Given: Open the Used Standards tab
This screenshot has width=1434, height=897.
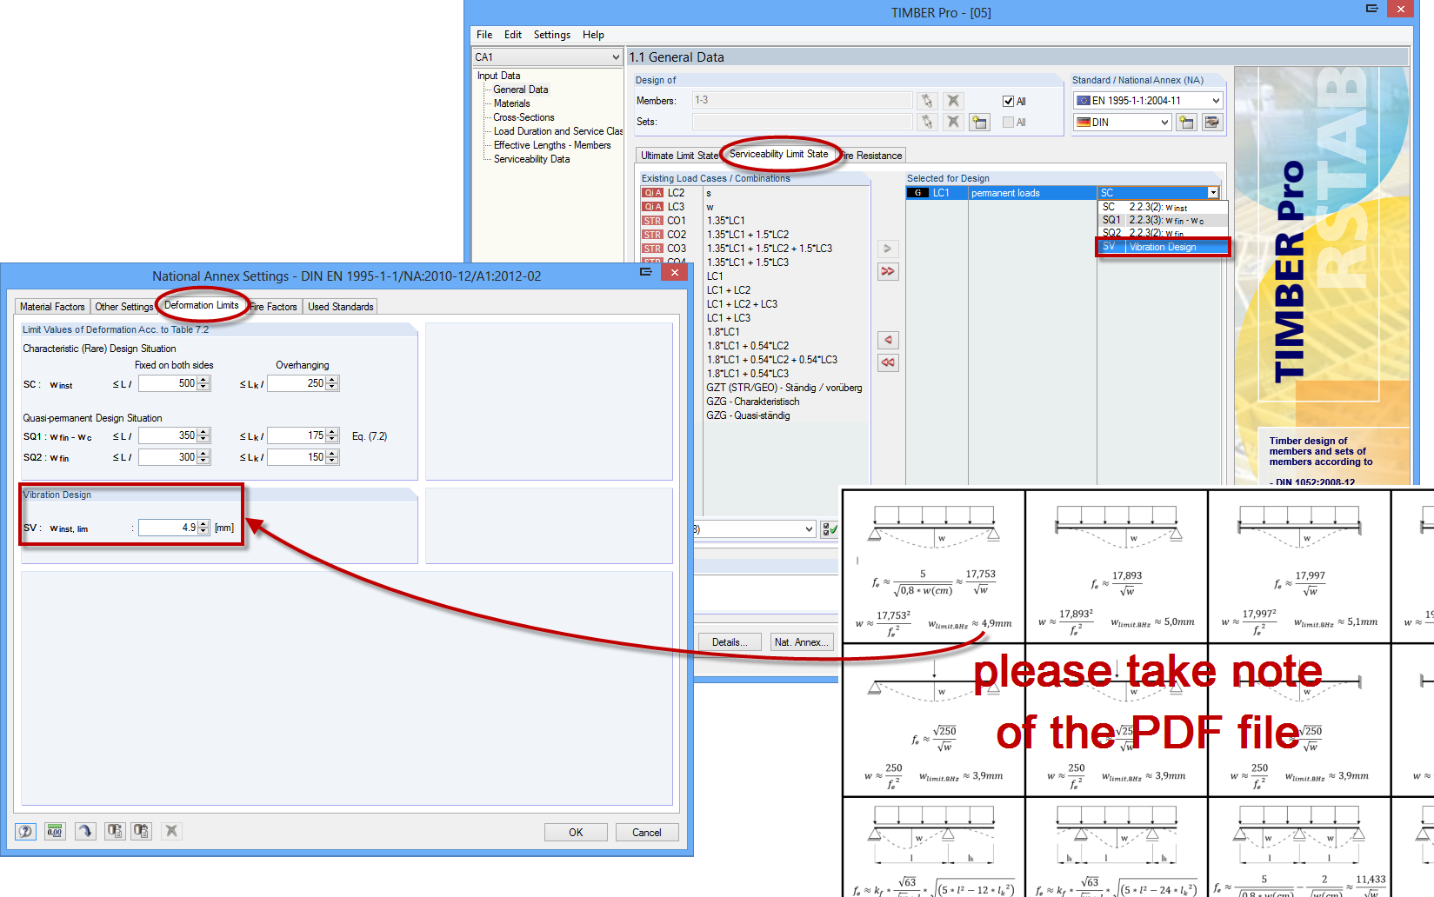Looking at the screenshot, I should point(341,307).
